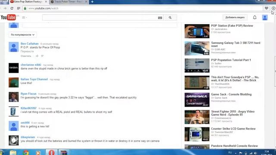Click Ryan Fiscus's profile picture

point(13,97)
